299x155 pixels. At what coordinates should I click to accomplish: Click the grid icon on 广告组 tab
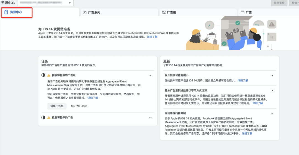(x=164, y=12)
